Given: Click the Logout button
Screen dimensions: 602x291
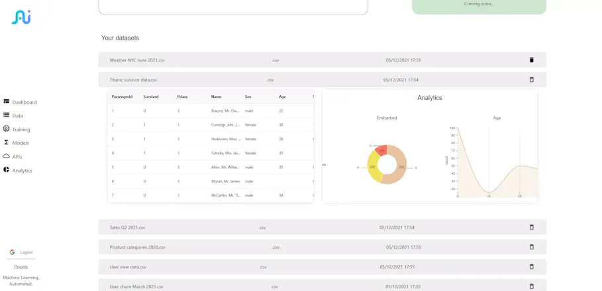Looking at the screenshot, I should pos(26,252).
